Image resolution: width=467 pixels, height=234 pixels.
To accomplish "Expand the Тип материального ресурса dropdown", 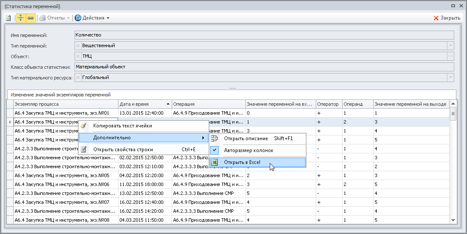I will (x=450, y=77).
